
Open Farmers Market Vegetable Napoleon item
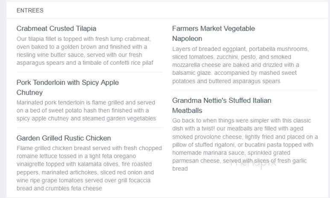(213, 33)
